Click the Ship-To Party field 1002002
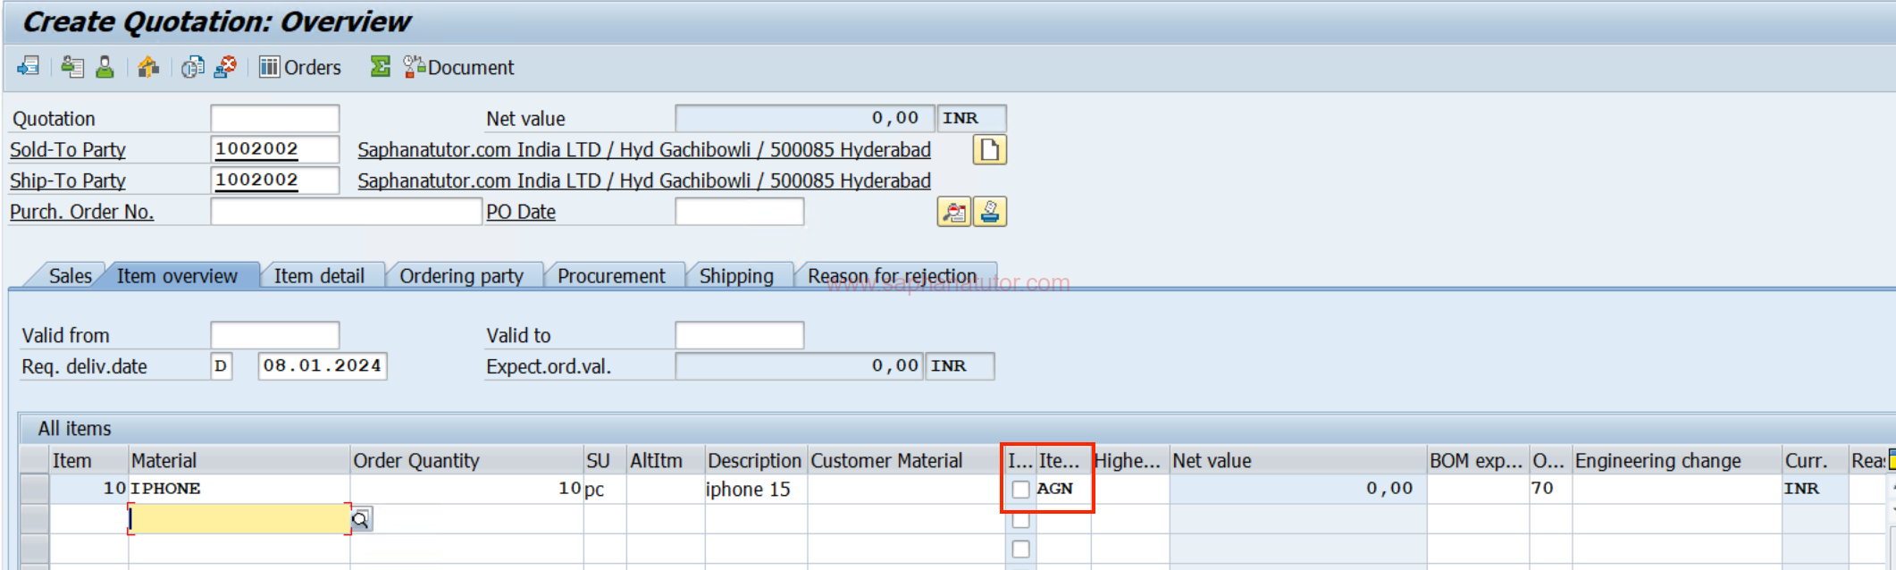The height and width of the screenshot is (570, 1896). tap(275, 180)
